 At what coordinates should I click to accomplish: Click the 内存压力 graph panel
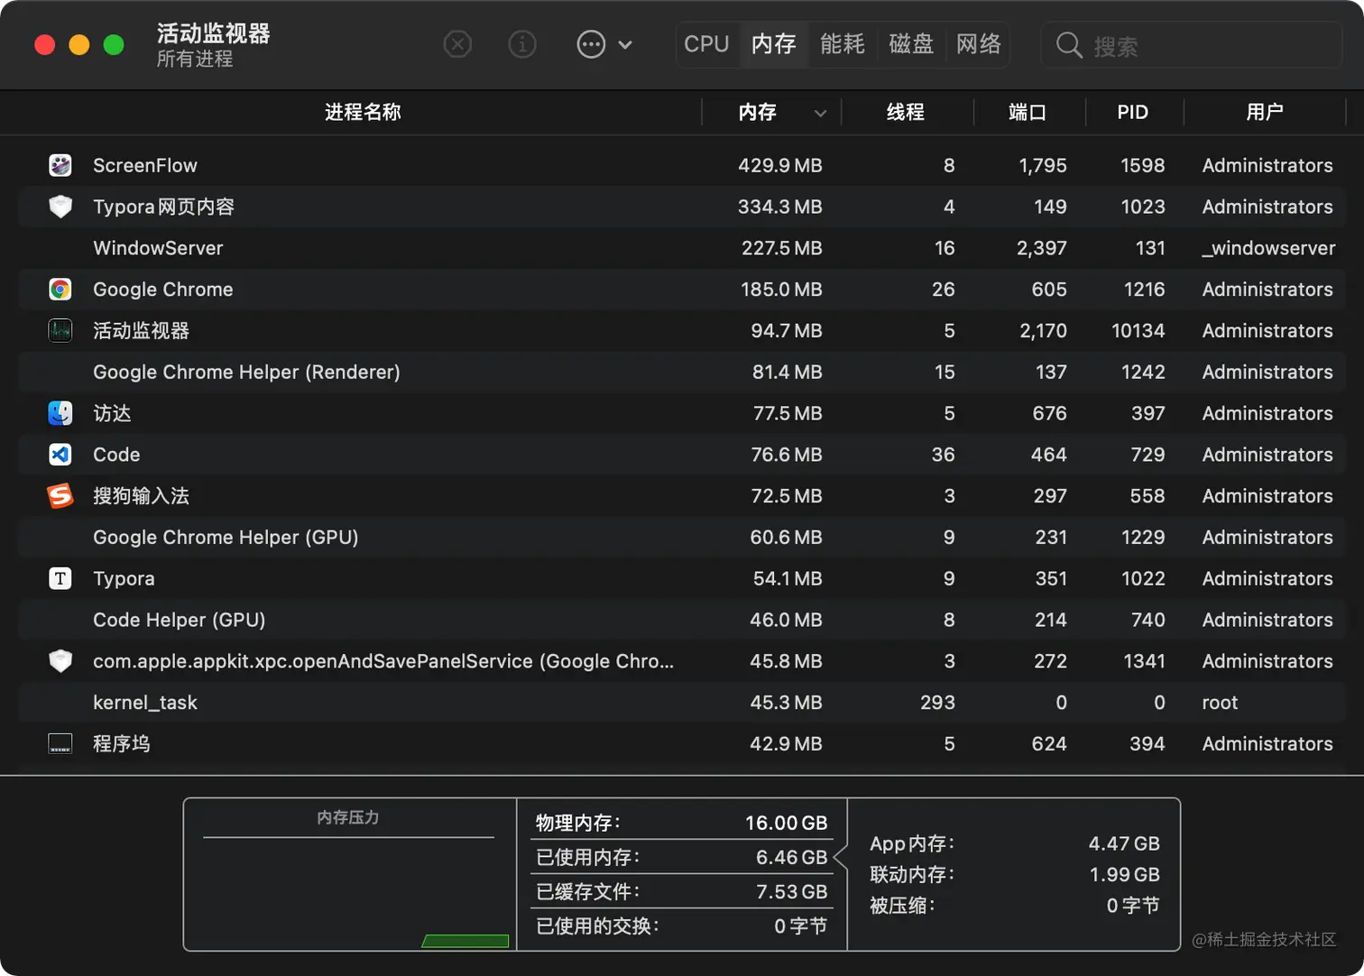[350, 874]
